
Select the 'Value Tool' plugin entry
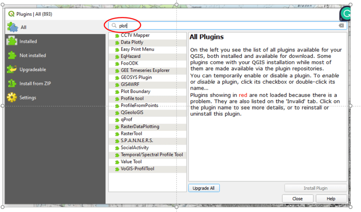tap(147, 162)
